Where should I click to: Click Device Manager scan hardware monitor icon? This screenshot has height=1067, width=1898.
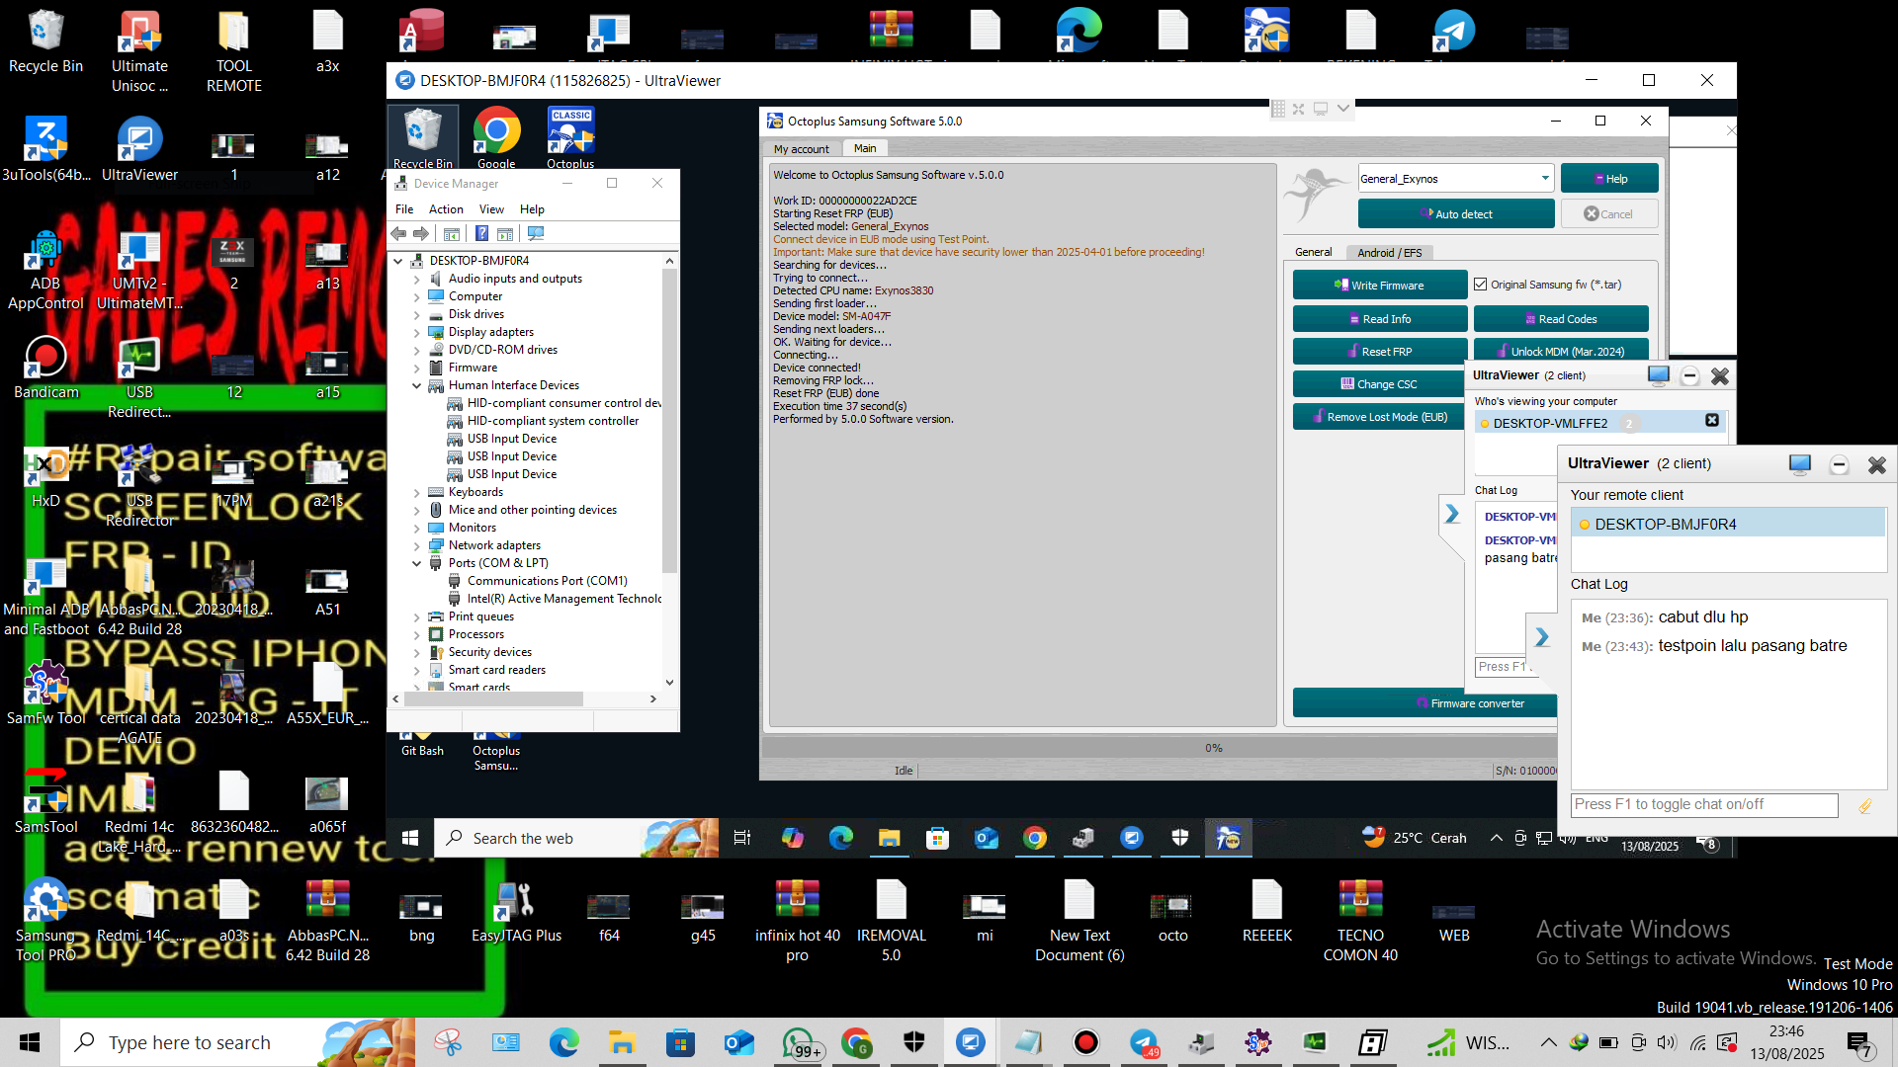coord(536,234)
